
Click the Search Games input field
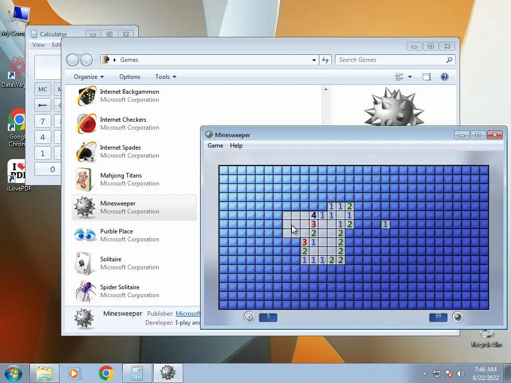tap(391, 60)
